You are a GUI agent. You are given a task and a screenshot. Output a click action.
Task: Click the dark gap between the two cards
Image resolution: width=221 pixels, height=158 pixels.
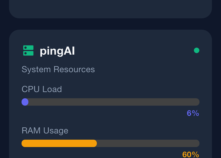pos(110,24)
